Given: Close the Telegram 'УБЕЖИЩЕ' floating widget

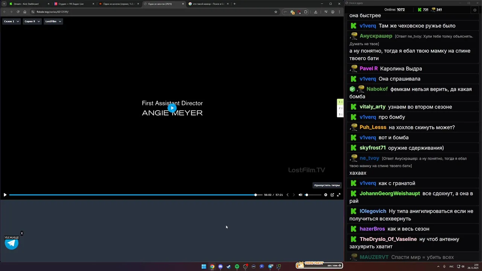Looking at the screenshot, I should coord(22,233).
